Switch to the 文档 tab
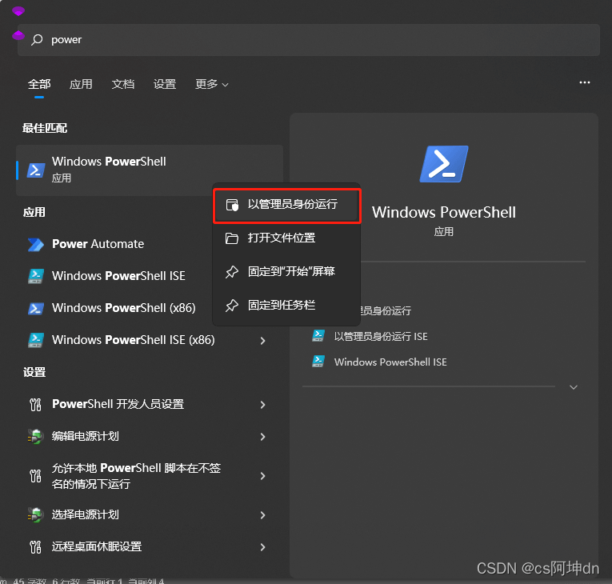 pos(123,84)
